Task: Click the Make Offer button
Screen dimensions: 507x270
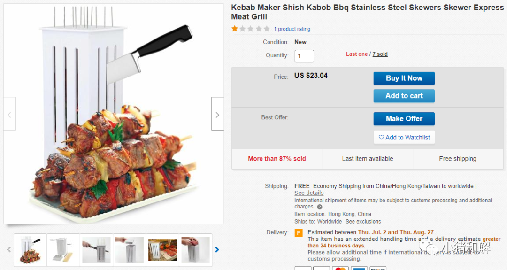Action: (404, 119)
